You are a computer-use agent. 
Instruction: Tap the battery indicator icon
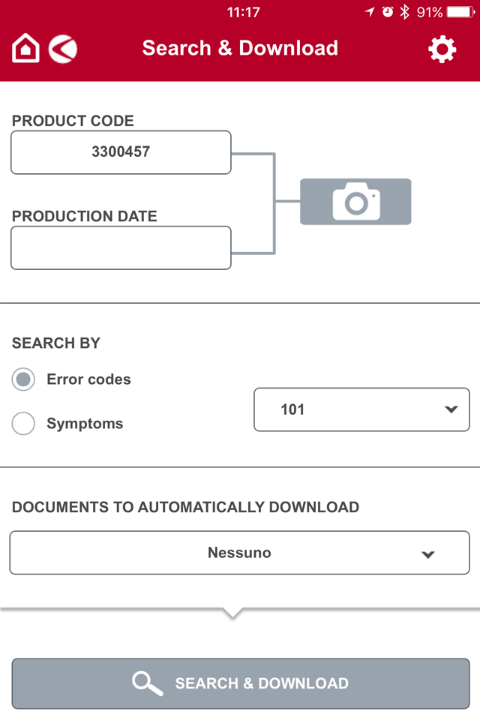(x=460, y=12)
